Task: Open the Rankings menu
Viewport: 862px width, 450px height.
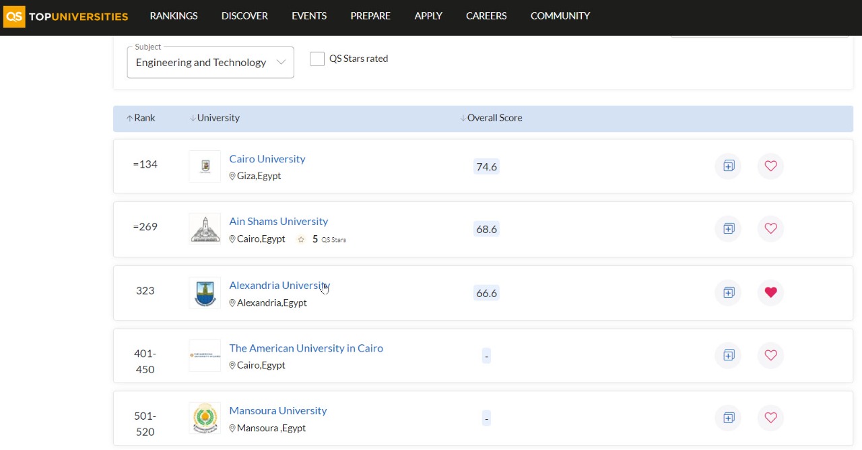Action: tap(174, 16)
